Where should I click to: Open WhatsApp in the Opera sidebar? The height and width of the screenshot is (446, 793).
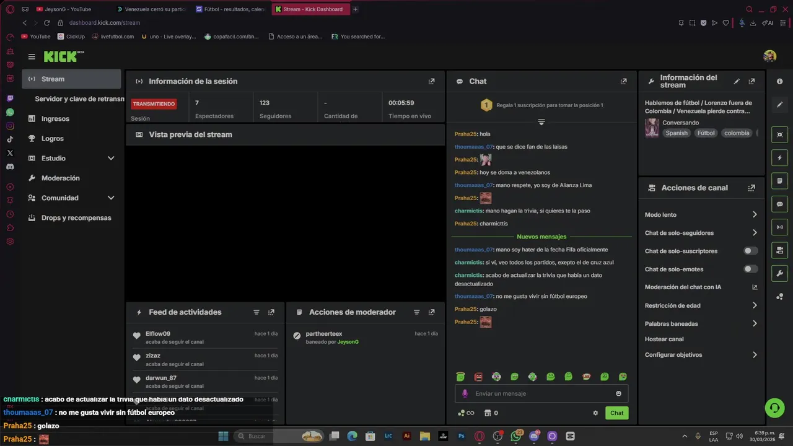[x=10, y=112]
